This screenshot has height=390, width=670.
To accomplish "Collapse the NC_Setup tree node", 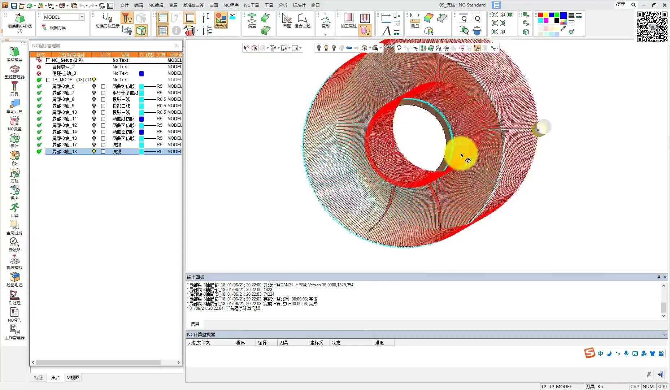I will click(x=48, y=61).
